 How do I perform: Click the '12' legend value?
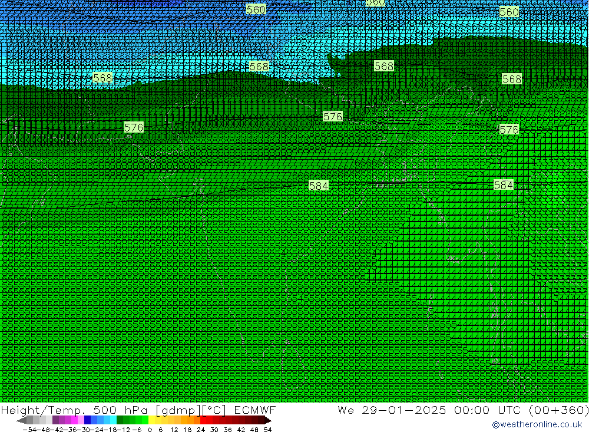174,430
